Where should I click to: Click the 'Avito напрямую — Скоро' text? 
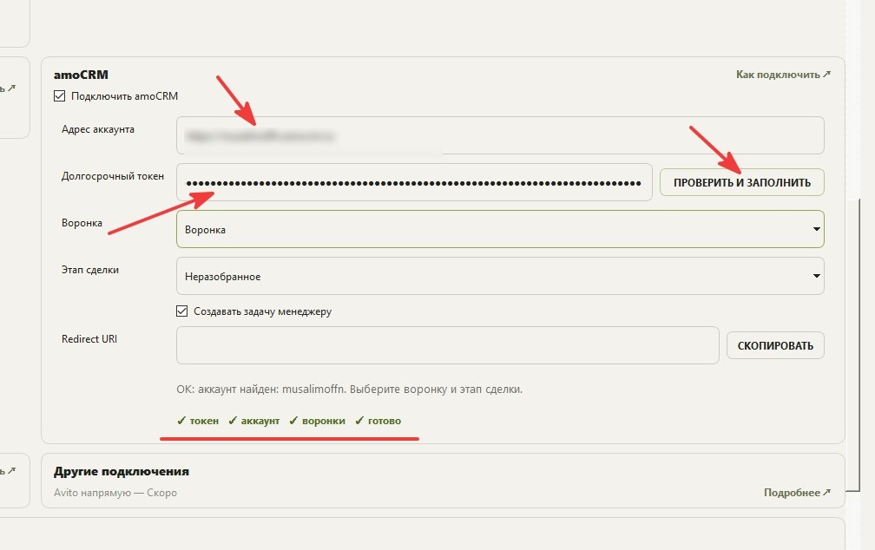click(115, 493)
